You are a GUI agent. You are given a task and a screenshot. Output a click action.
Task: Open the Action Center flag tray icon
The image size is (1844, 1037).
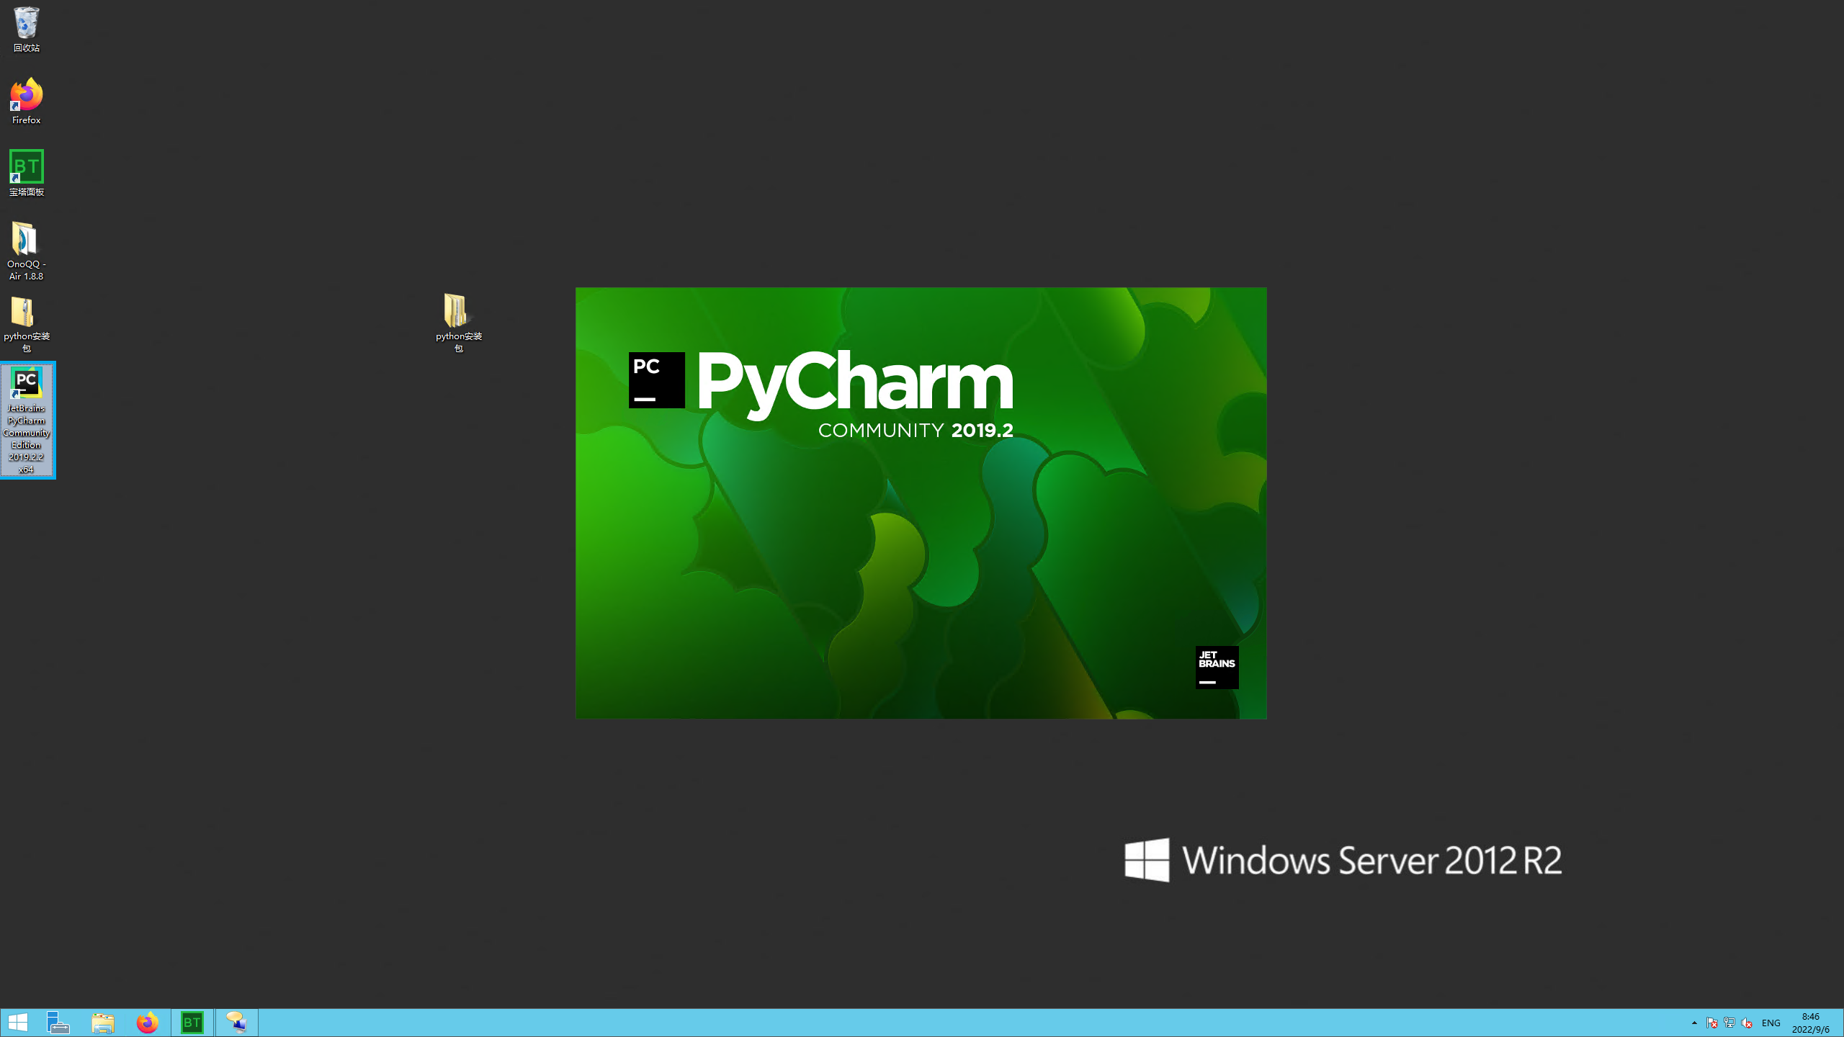click(1712, 1023)
